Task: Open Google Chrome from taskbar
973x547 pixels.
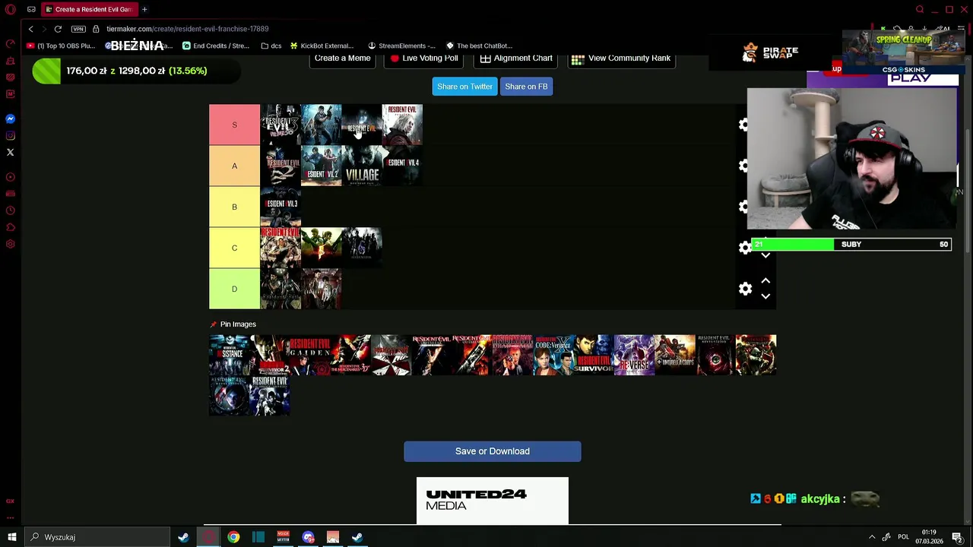Action: [x=233, y=537]
